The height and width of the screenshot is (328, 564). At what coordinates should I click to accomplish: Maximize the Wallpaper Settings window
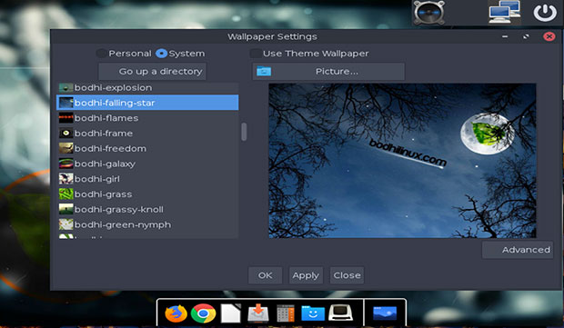[526, 36]
